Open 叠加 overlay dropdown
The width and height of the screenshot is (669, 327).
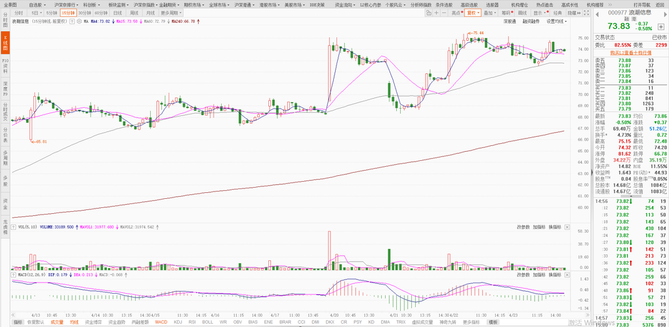click(x=490, y=13)
